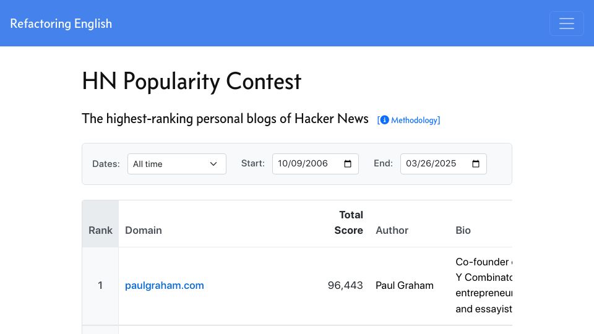
Task: Open the Methodology link
Action: coord(409,120)
